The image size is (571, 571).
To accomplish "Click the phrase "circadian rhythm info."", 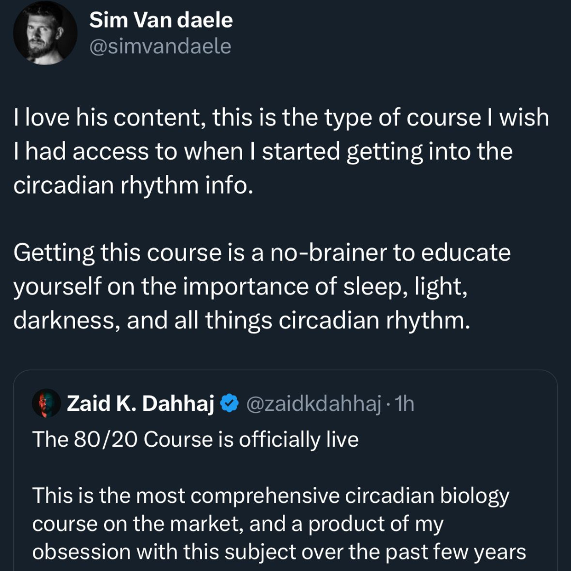I will tap(130, 187).
